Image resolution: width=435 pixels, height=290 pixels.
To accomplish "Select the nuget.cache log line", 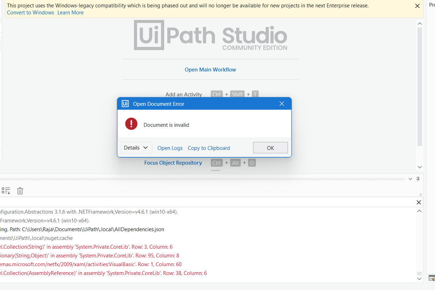I will point(36,238).
